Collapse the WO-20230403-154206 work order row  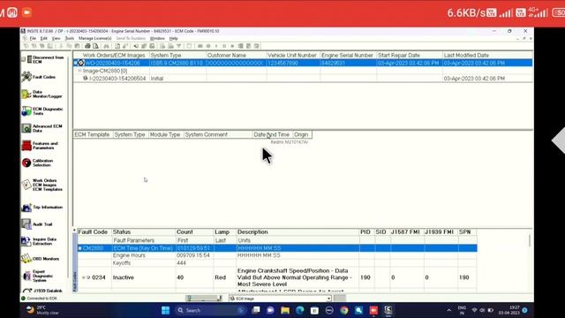pyautogui.click(x=75, y=63)
